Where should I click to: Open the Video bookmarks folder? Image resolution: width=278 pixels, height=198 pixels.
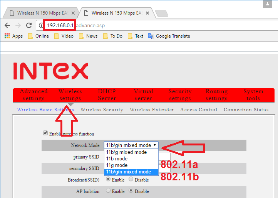point(64,36)
